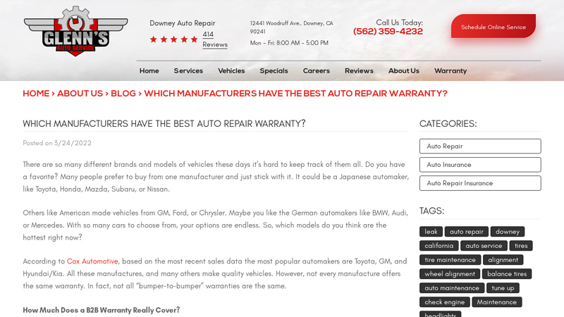Viewport: 564px width, 317px height.
Task: Click ABOUT US in the breadcrumb
Action: (80, 94)
